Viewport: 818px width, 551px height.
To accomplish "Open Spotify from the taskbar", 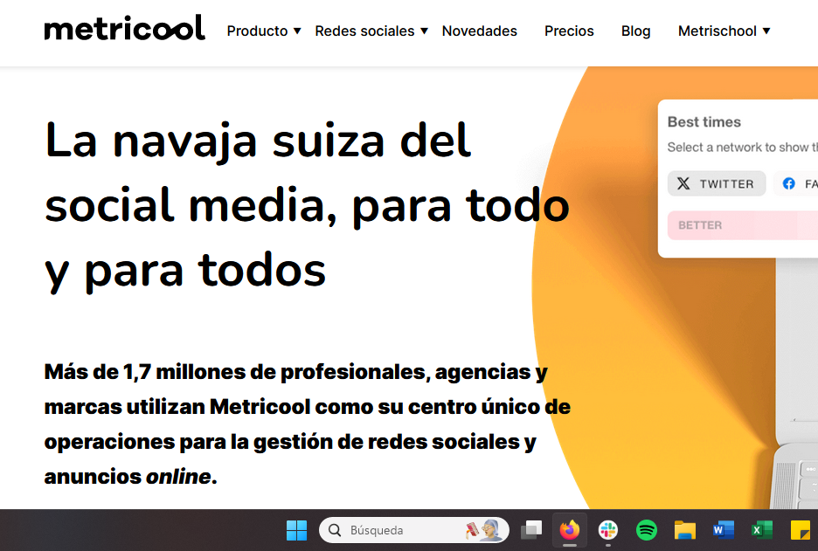I will 646,529.
